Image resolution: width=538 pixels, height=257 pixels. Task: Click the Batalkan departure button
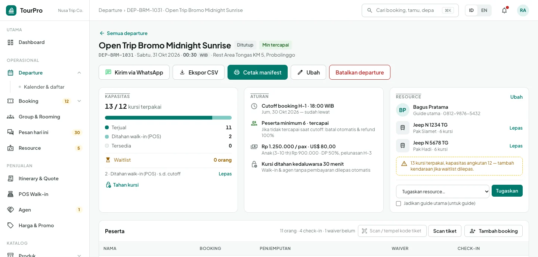point(360,72)
